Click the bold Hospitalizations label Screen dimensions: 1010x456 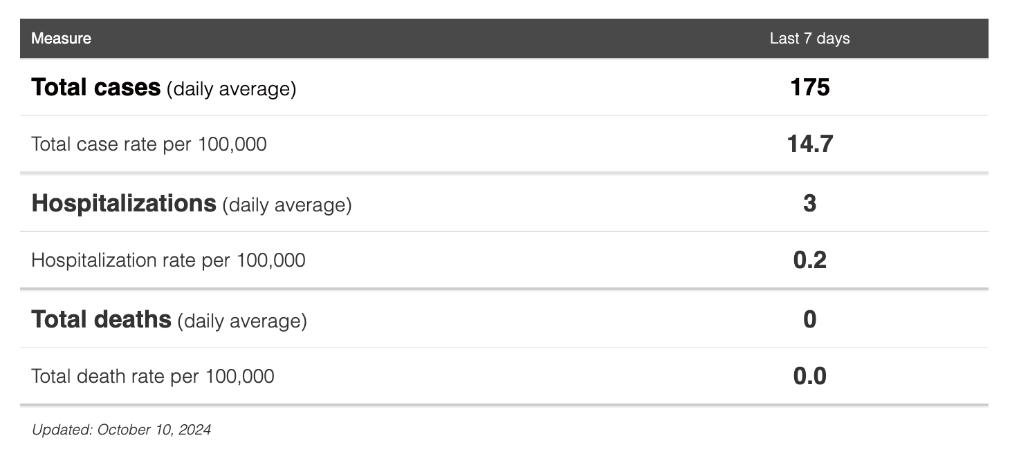pyautogui.click(x=123, y=204)
